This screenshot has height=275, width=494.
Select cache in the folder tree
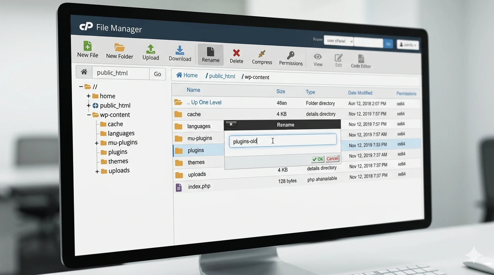[x=115, y=124]
